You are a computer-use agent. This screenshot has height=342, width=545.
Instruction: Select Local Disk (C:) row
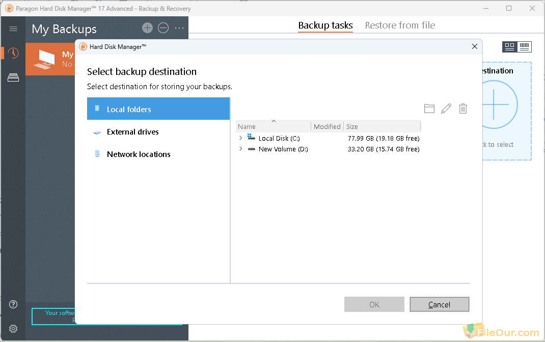pyautogui.click(x=329, y=138)
